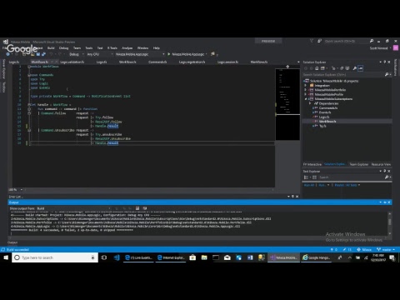Screen dimensions: 400x300
Task: Select Commands.fs in Solution Explorer
Action: coord(328,107)
